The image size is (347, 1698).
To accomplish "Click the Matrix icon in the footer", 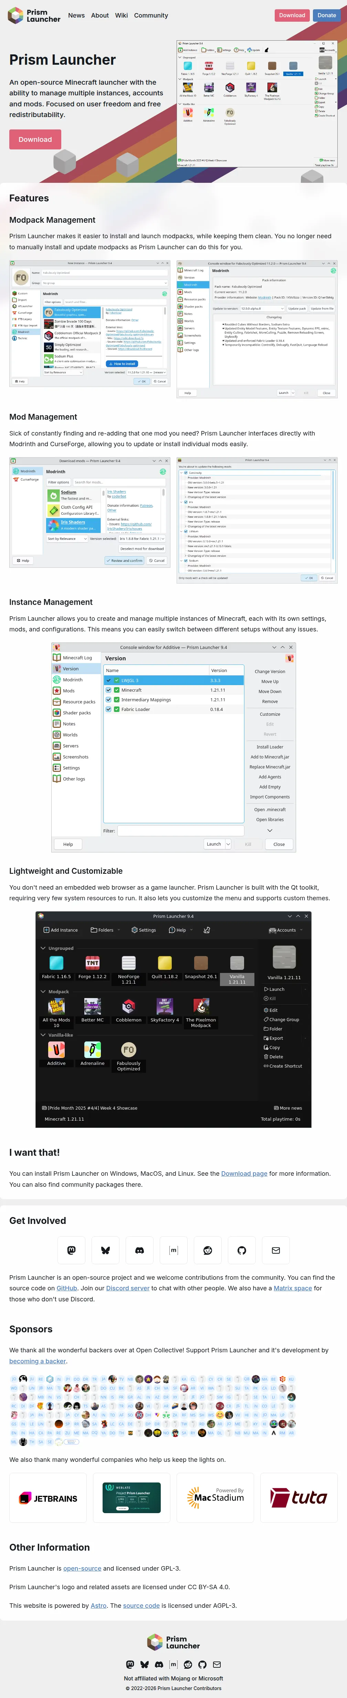I will (x=173, y=1664).
